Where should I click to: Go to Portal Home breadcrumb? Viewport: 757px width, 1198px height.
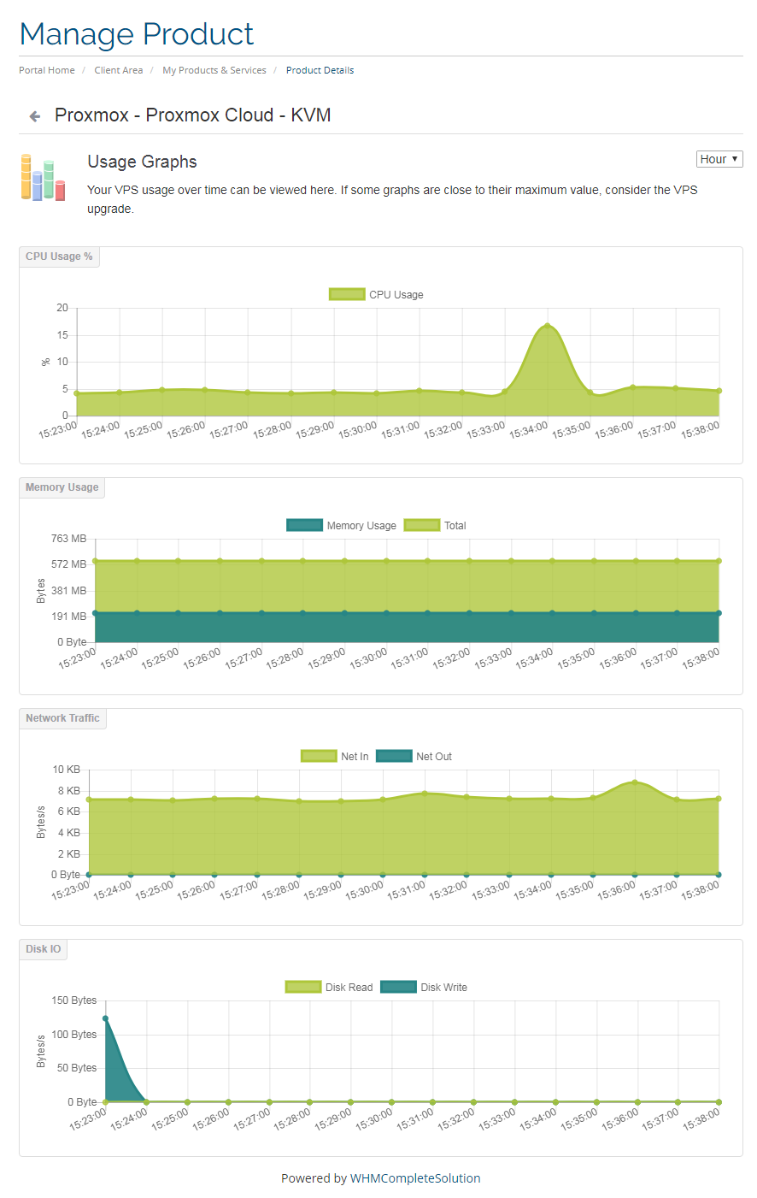pyautogui.click(x=47, y=70)
